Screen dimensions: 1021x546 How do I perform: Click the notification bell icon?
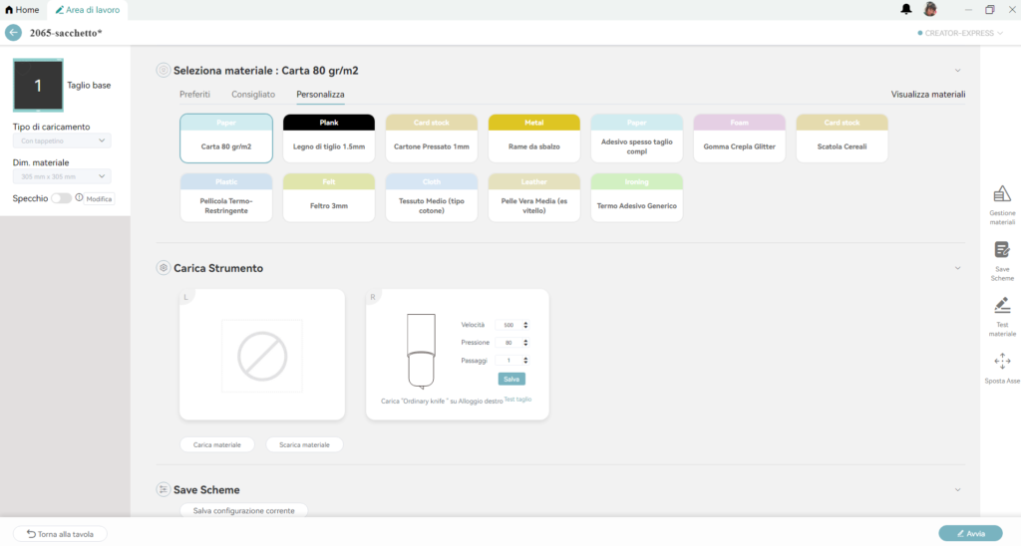click(906, 9)
